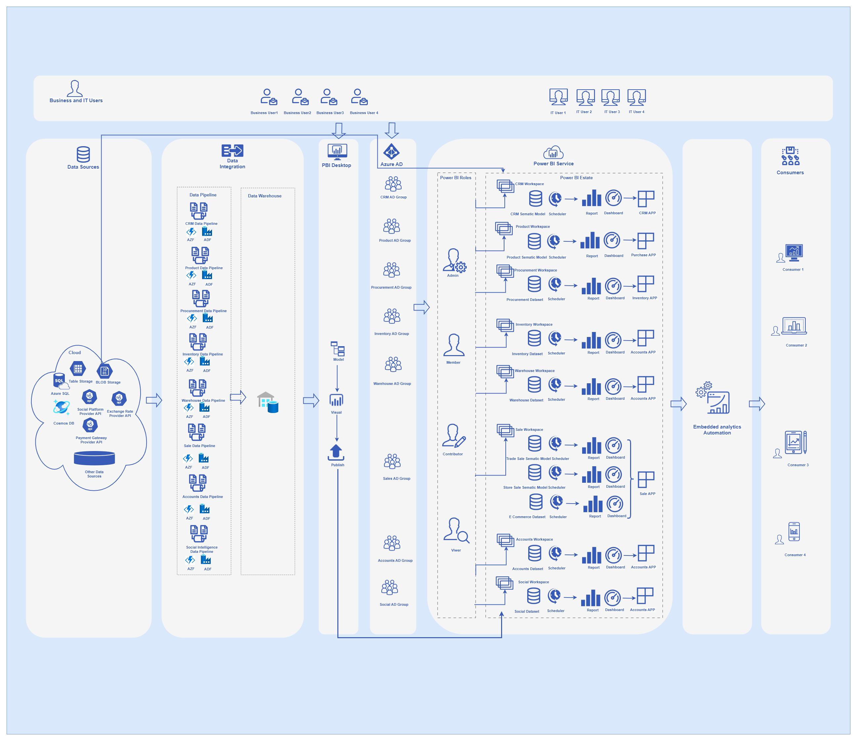Click the Consumer 3 tablet icon
The height and width of the screenshot is (741, 857).
[796, 442]
